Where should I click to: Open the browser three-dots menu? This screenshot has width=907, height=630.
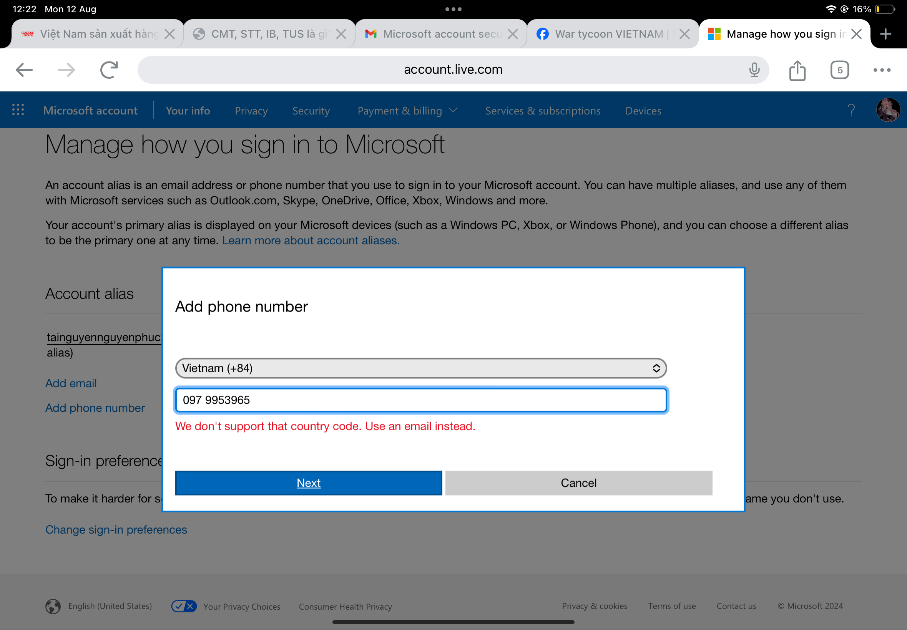pos(881,70)
